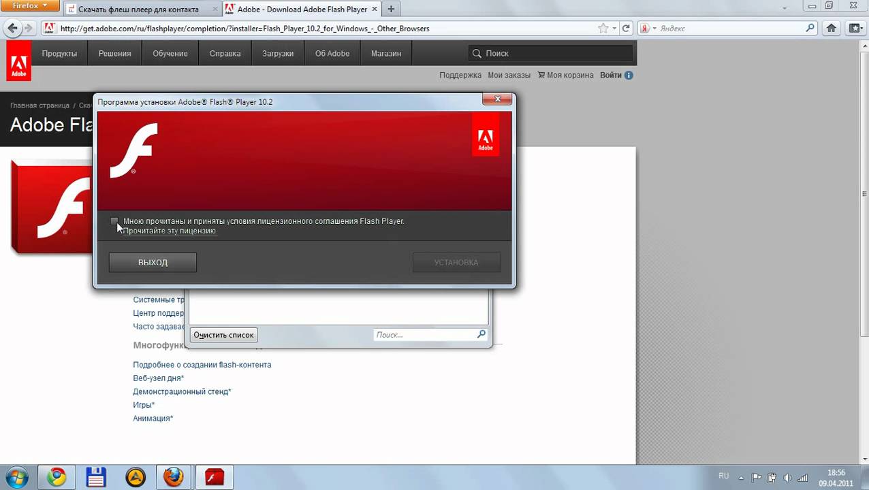Click the Flash logo in the installer banner
Screen dimensions: 869x490
[x=134, y=150]
